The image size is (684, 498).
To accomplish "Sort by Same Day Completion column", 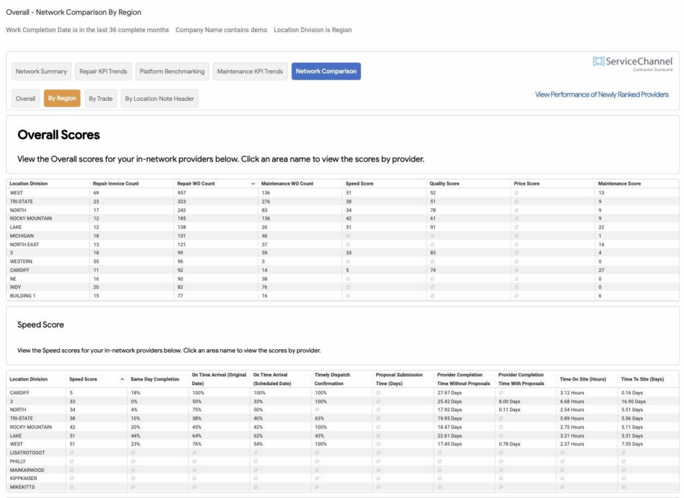I will pyautogui.click(x=155, y=379).
